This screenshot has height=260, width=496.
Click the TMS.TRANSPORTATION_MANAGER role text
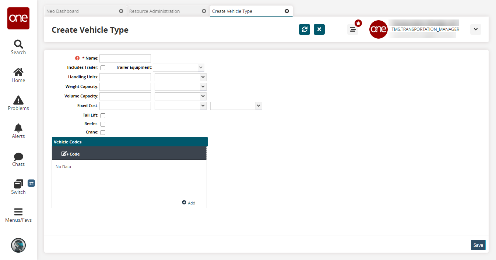(425, 29)
